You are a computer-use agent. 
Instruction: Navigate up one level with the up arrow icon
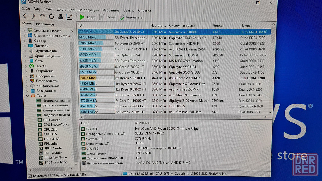coord(42,15)
